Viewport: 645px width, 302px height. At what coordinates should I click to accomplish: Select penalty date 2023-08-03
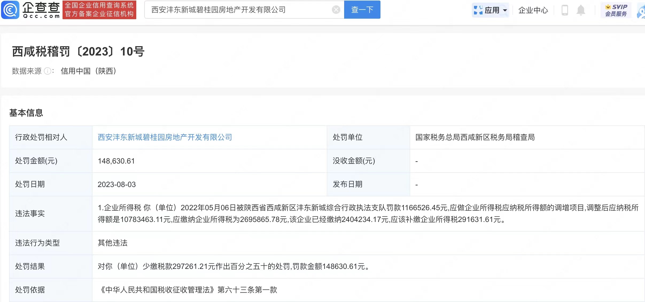(117, 184)
